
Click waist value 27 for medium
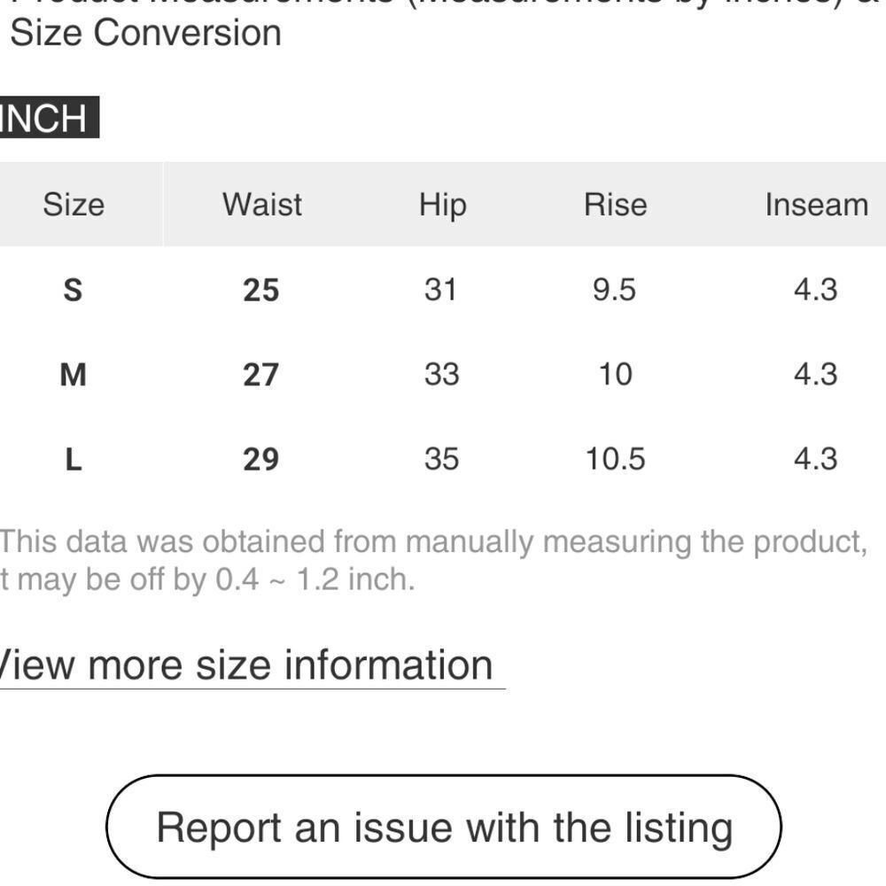coord(261,375)
